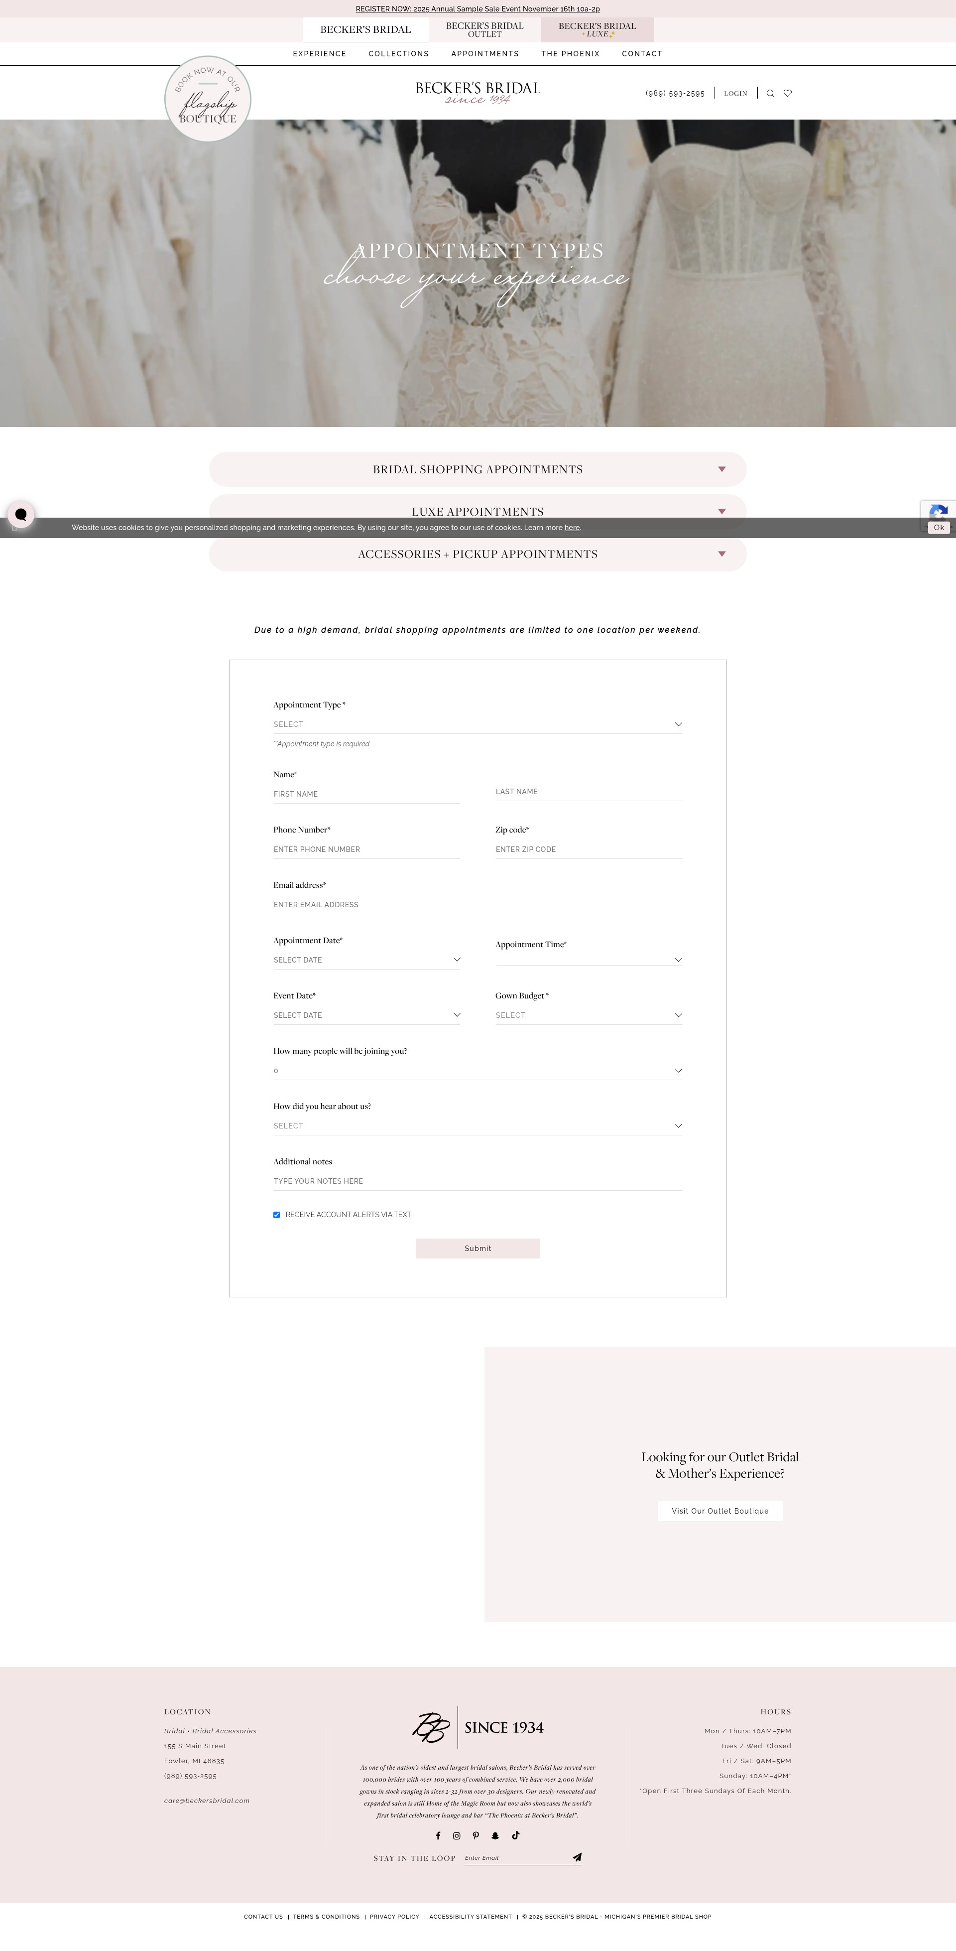Image resolution: width=956 pixels, height=1951 pixels.
Task: Click the 155 S Main Street address
Action: [x=195, y=1746]
